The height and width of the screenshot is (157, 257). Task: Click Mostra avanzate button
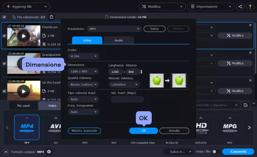coord(84,131)
